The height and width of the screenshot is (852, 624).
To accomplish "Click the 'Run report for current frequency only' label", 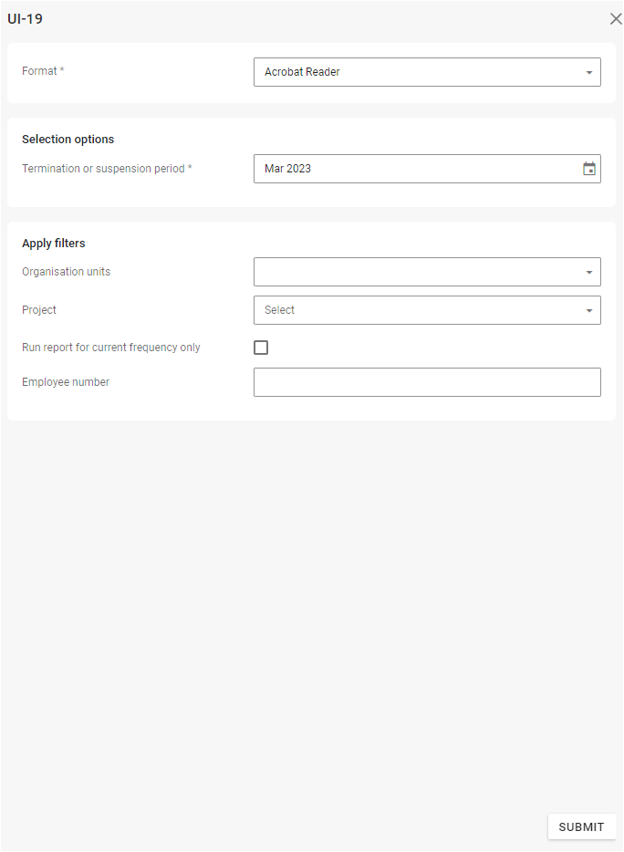I will (111, 348).
